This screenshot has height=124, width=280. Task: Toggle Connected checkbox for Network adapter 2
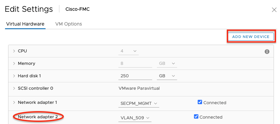196,117
